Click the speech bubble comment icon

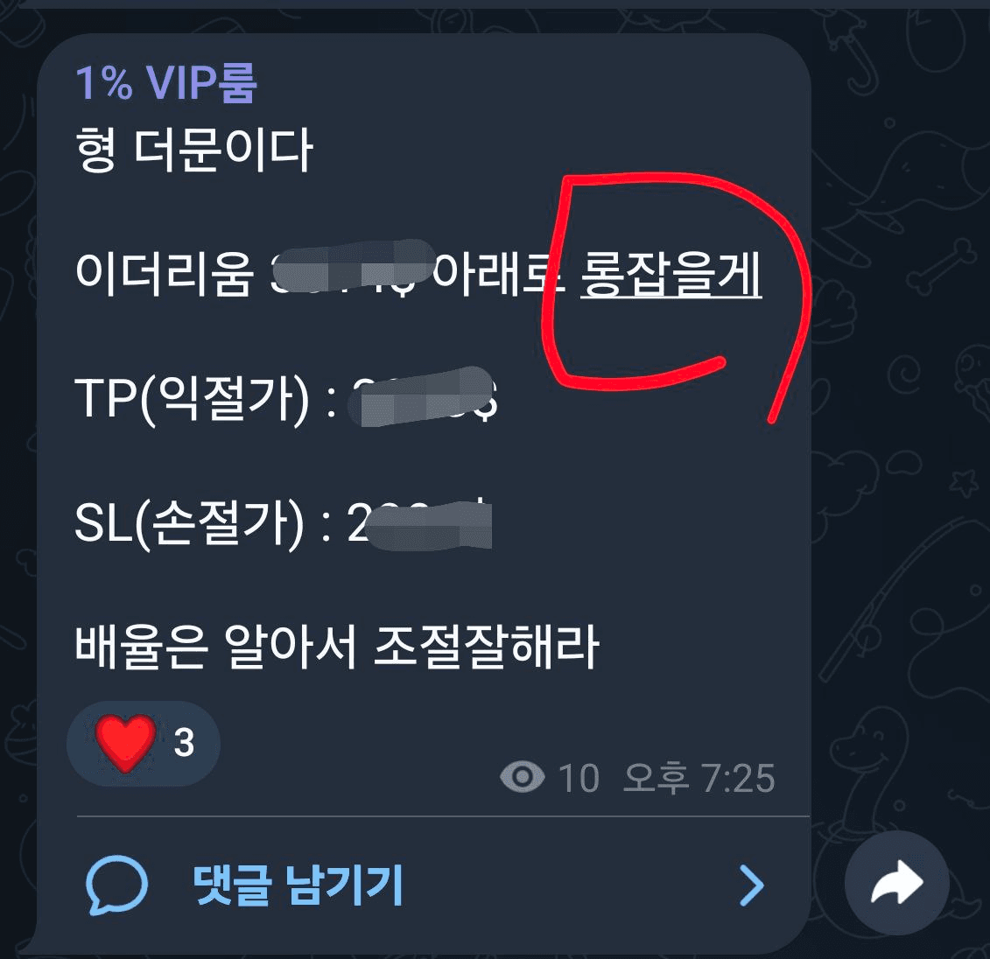(116, 884)
